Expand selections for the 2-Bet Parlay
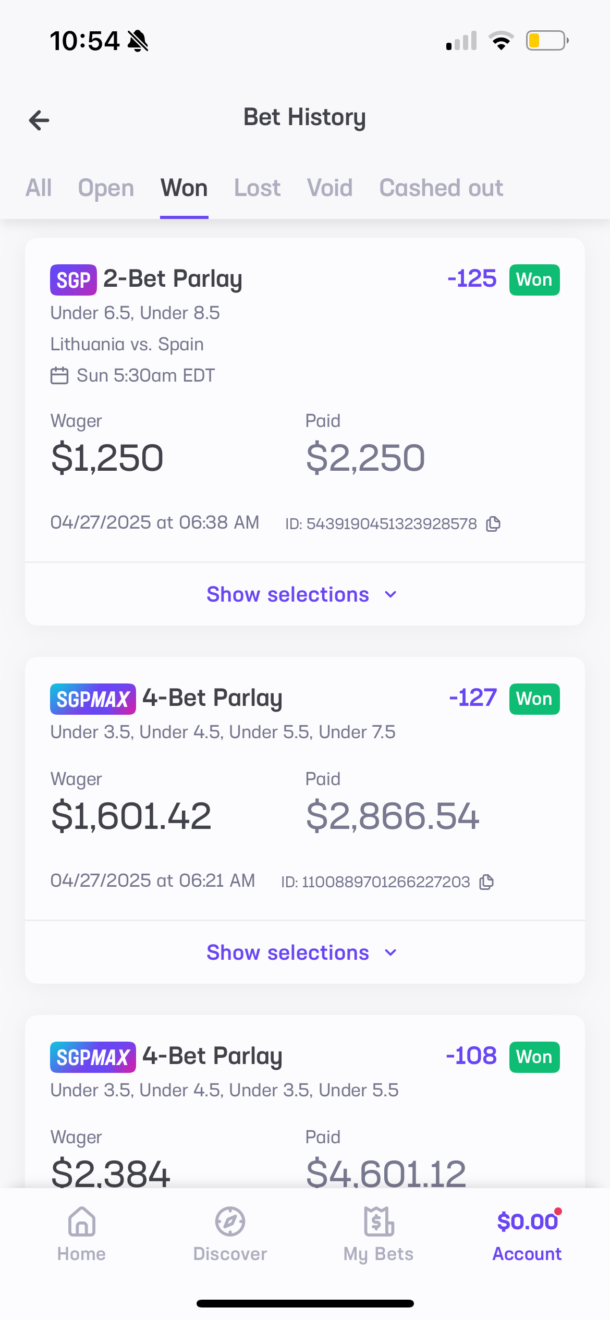This screenshot has width=610, height=1320. [301, 594]
